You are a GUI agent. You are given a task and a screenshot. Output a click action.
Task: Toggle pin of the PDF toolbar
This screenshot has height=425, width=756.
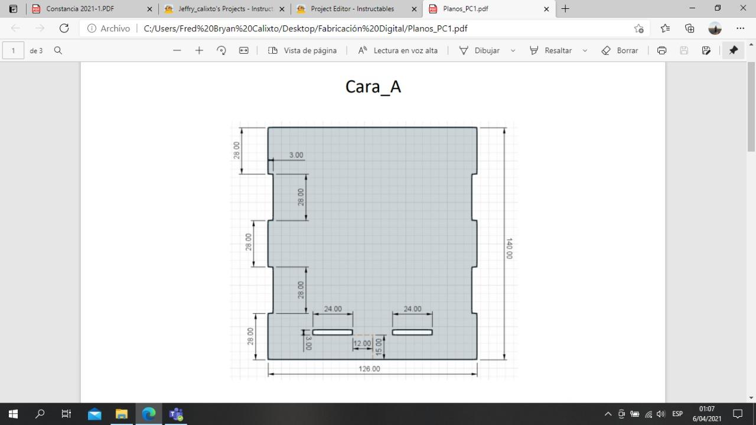click(x=734, y=51)
